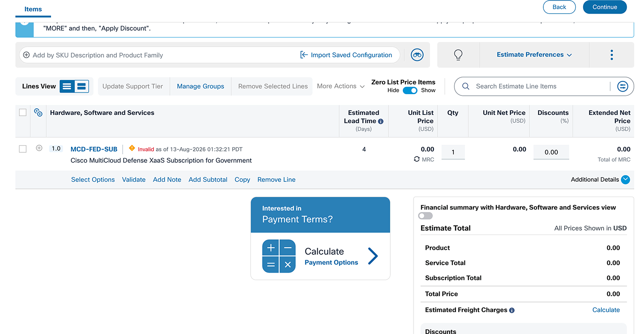Click the 'Total of MRC' label
Viewport: 640px width, 334px height.
pos(614,160)
